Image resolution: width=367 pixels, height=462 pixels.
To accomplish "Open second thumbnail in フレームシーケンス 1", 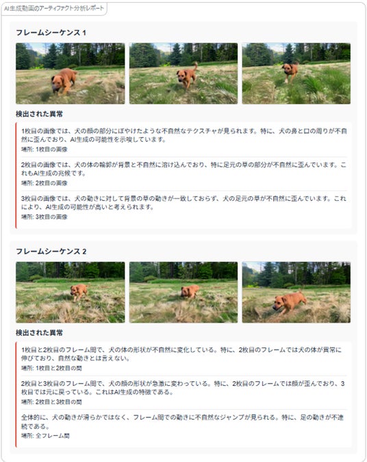I will [x=183, y=73].
